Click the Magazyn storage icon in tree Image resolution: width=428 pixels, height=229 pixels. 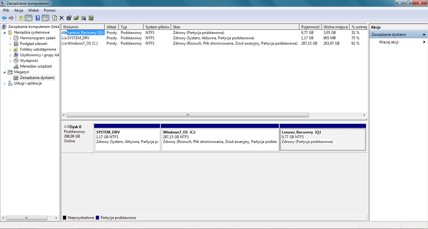(10, 72)
